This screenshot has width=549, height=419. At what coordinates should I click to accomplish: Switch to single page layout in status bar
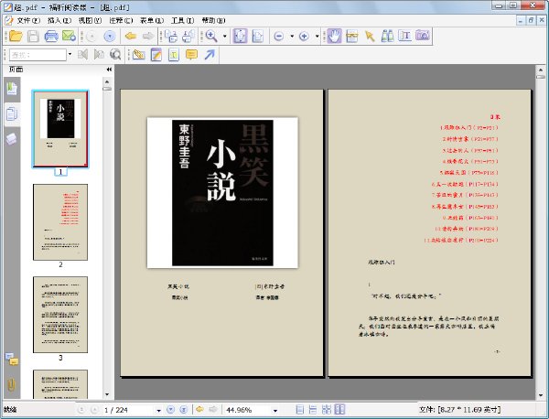300,410
